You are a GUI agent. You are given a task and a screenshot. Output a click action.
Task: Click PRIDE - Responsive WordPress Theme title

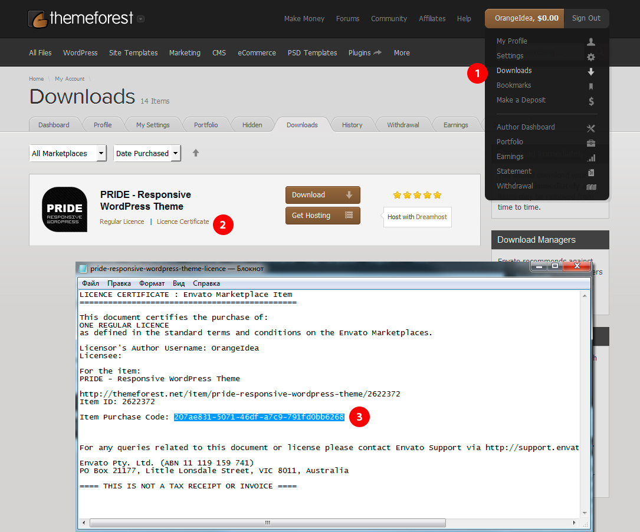145,200
